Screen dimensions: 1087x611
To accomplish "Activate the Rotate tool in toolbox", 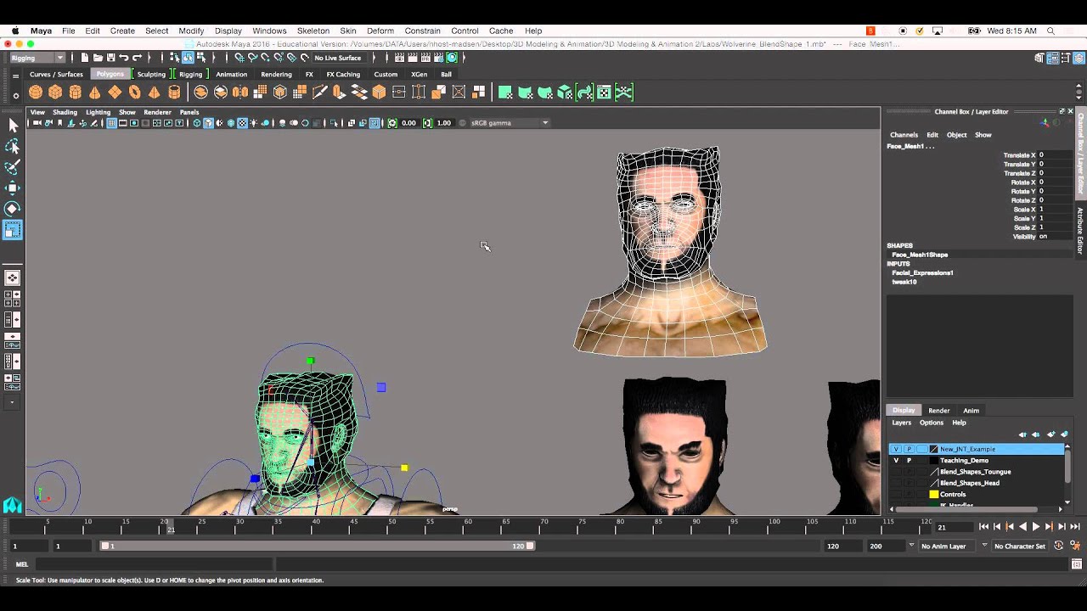I will [x=13, y=209].
